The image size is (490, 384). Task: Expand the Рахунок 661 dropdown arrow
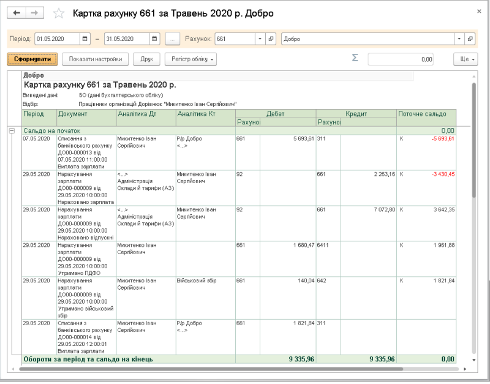pos(260,39)
